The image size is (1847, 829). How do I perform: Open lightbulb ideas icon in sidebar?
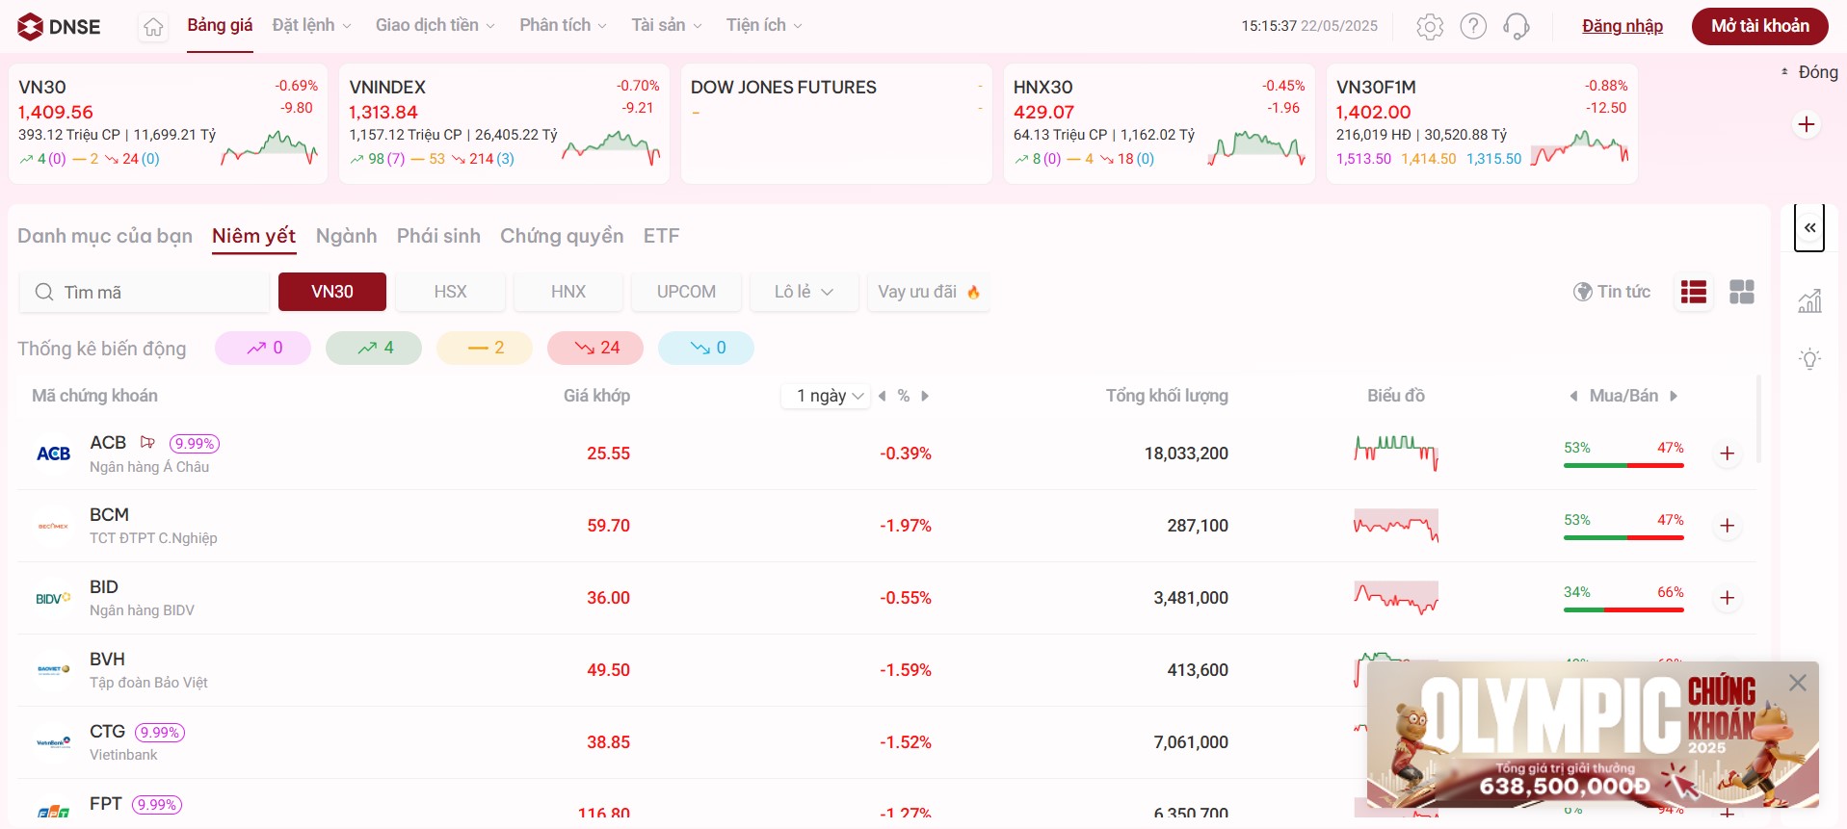click(1809, 359)
